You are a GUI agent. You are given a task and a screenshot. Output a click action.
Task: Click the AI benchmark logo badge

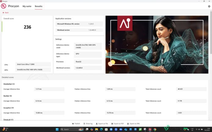pos(125,23)
